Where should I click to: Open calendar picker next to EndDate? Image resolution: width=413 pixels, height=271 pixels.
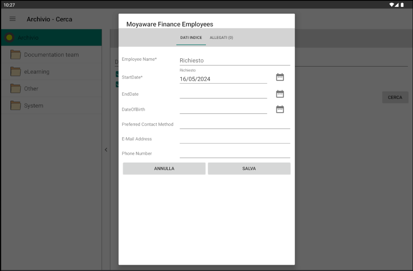point(280,93)
